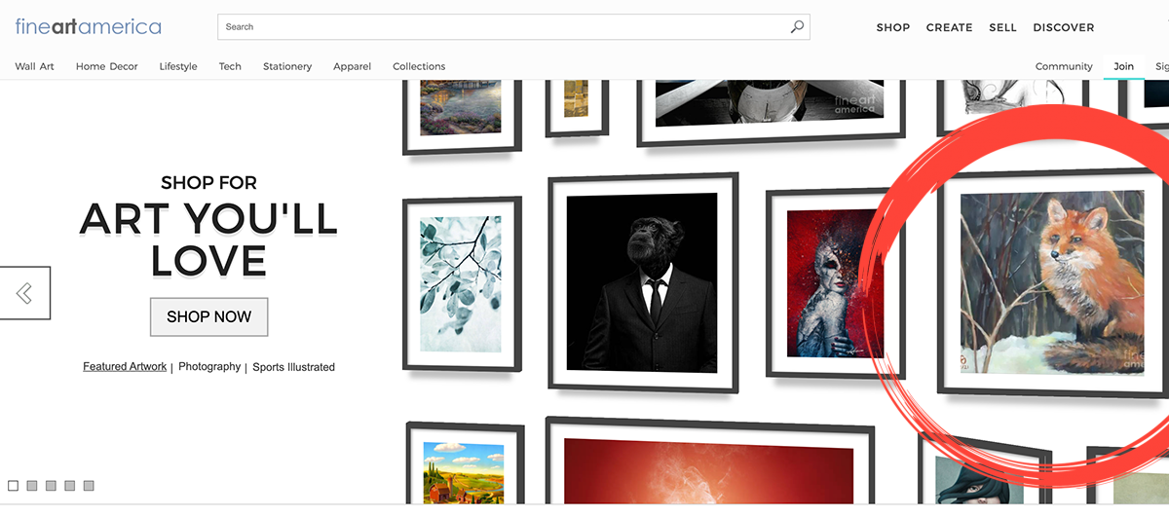Open the red smoke framed artwork
The width and height of the screenshot is (1169, 517).
click(x=708, y=462)
